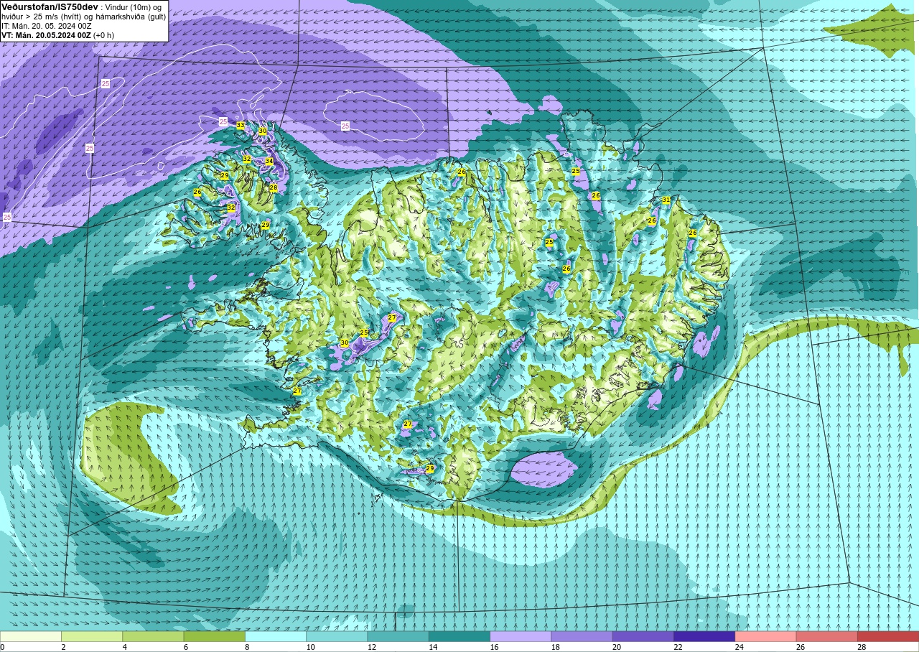Screen dimensions: 919x652
Task: Pick the light teal 10–12 m/s legend swatch
Action: [x=337, y=636]
